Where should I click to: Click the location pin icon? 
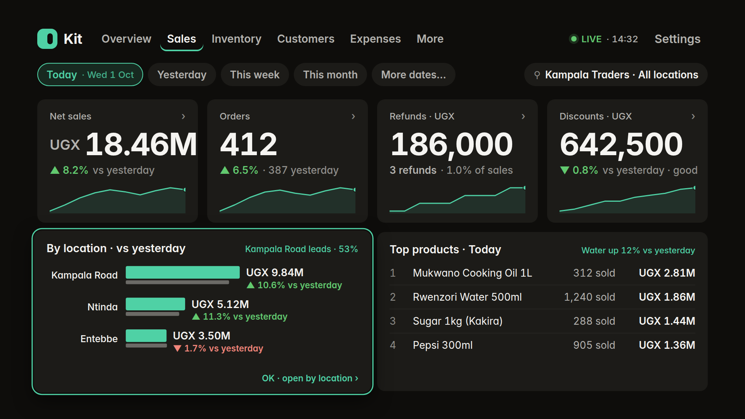(x=537, y=75)
